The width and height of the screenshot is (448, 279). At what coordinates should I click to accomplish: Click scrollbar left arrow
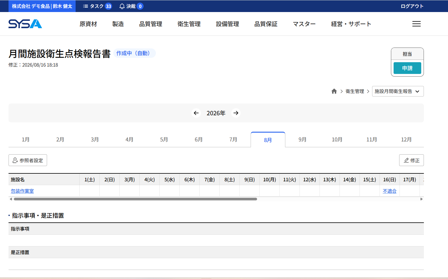coord(11,199)
